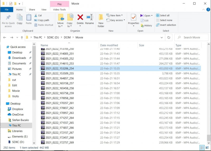Click the Search Movie input field
This screenshot has width=211, height=151.
click(x=194, y=38)
